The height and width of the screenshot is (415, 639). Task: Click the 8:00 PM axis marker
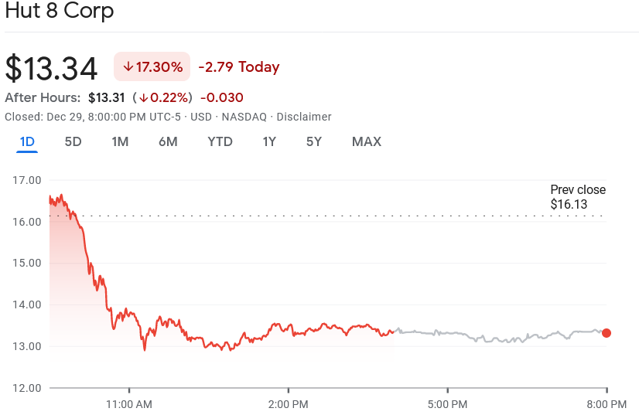607,404
